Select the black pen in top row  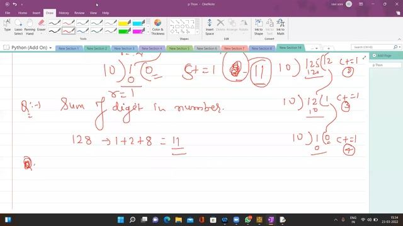coord(55,23)
